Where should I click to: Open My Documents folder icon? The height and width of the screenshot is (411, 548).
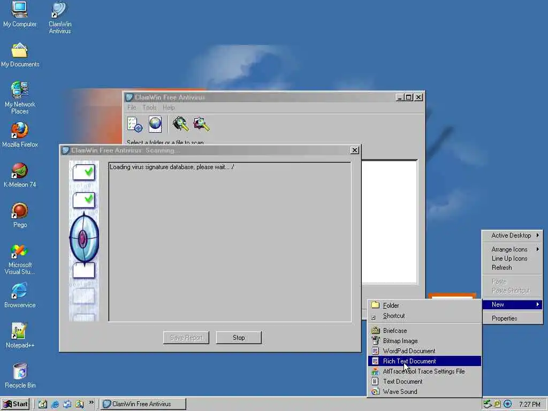(x=20, y=55)
